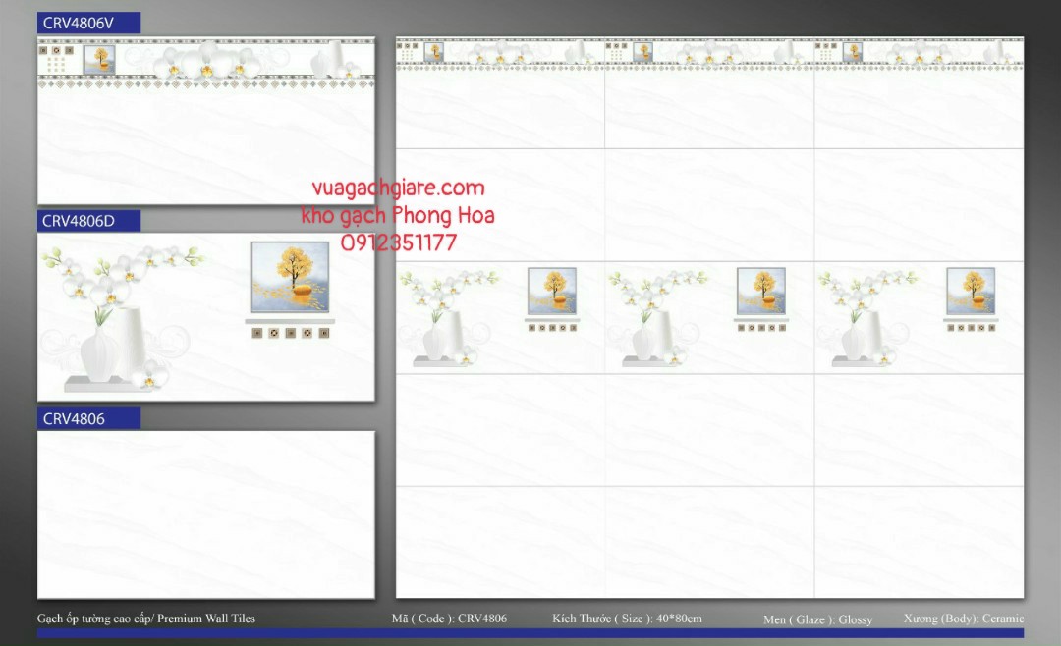Click the leftmost golden tree in wall preview middle row
The height and width of the screenshot is (646, 1061).
(551, 291)
